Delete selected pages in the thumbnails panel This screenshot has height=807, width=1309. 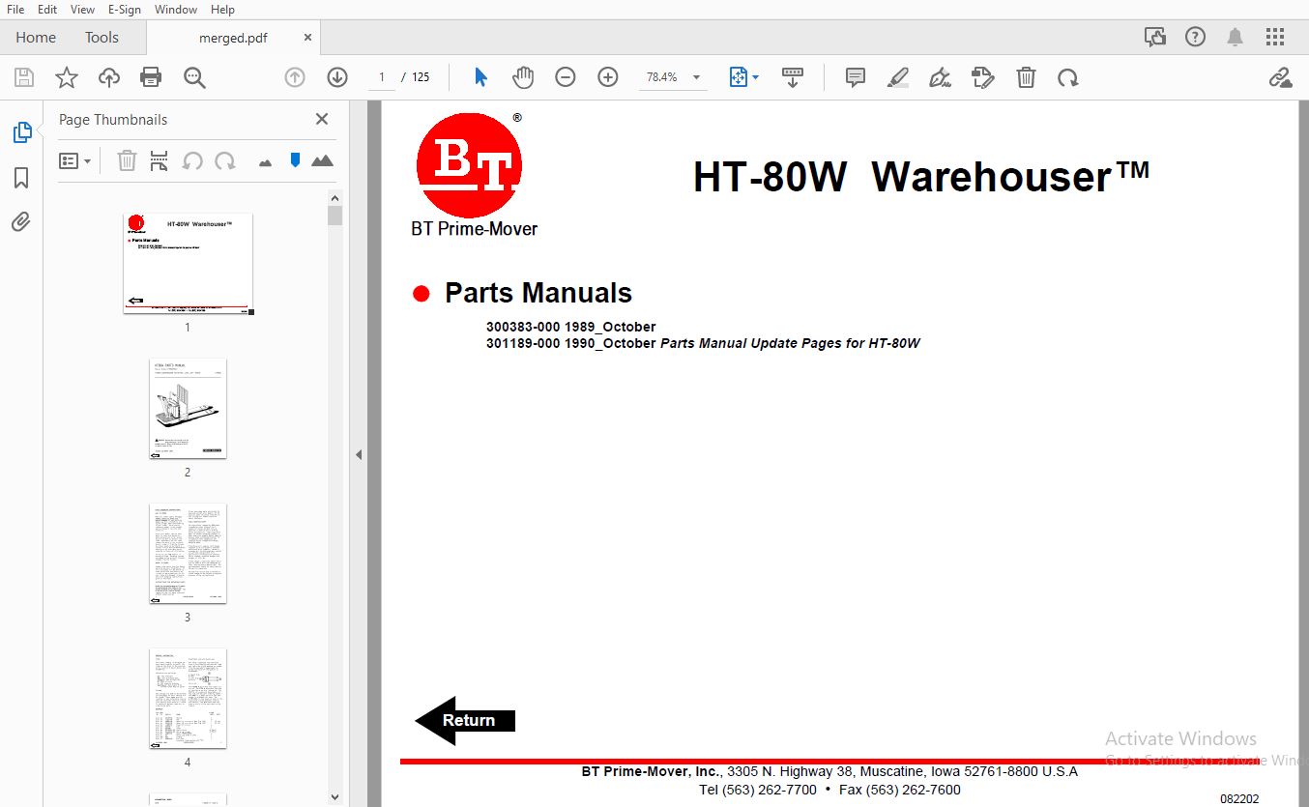click(x=127, y=161)
